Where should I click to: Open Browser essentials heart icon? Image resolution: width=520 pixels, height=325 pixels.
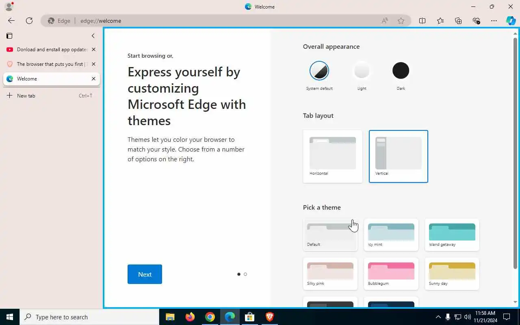point(477,21)
